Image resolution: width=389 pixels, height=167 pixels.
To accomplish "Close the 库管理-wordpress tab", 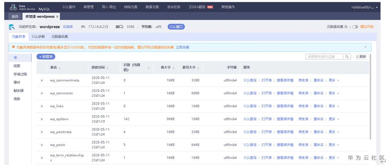I will 57,16.
